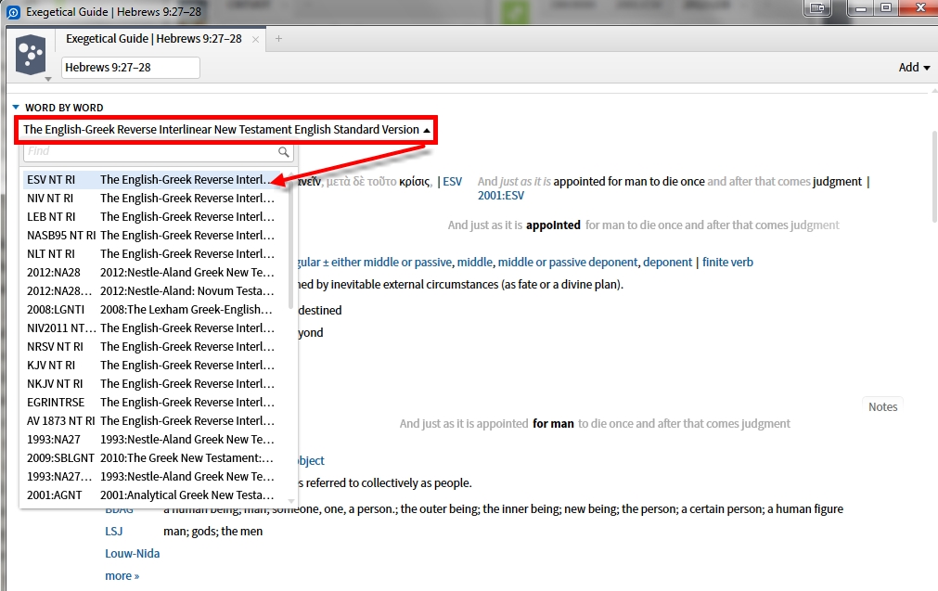This screenshot has width=938, height=591.
Task: Close the Exegetical Guide tab
Action: [x=255, y=40]
